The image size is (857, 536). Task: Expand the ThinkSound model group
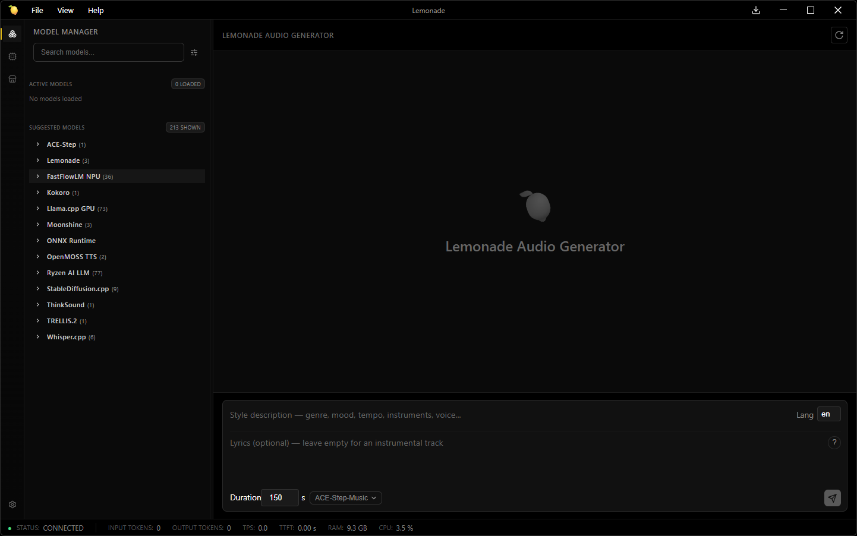point(117,305)
